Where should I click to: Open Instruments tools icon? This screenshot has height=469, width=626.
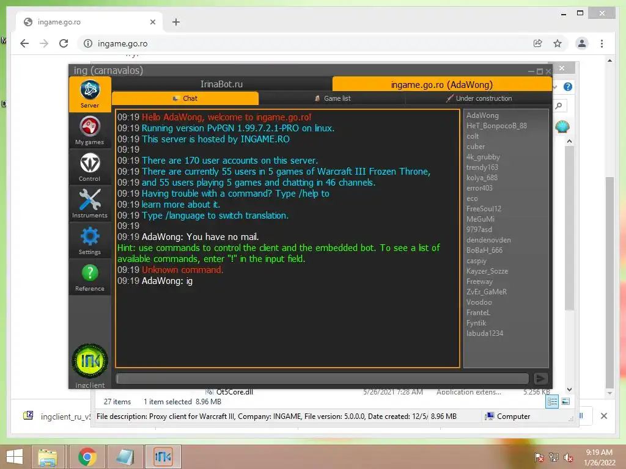coord(90,204)
